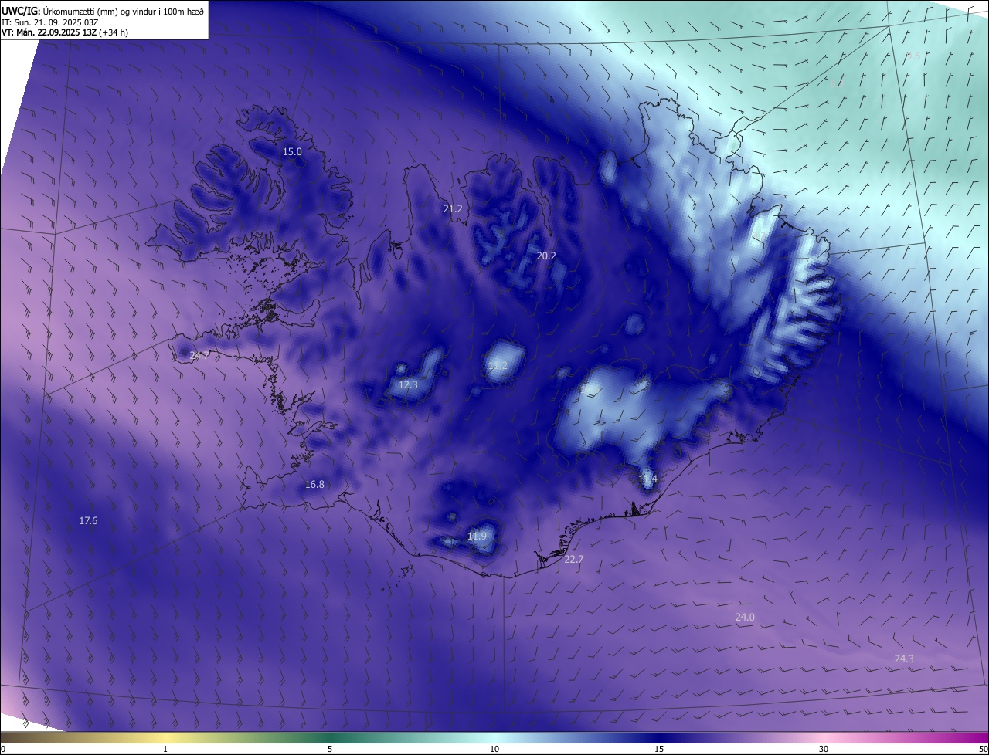Click the 20.2 value label

coord(546,255)
